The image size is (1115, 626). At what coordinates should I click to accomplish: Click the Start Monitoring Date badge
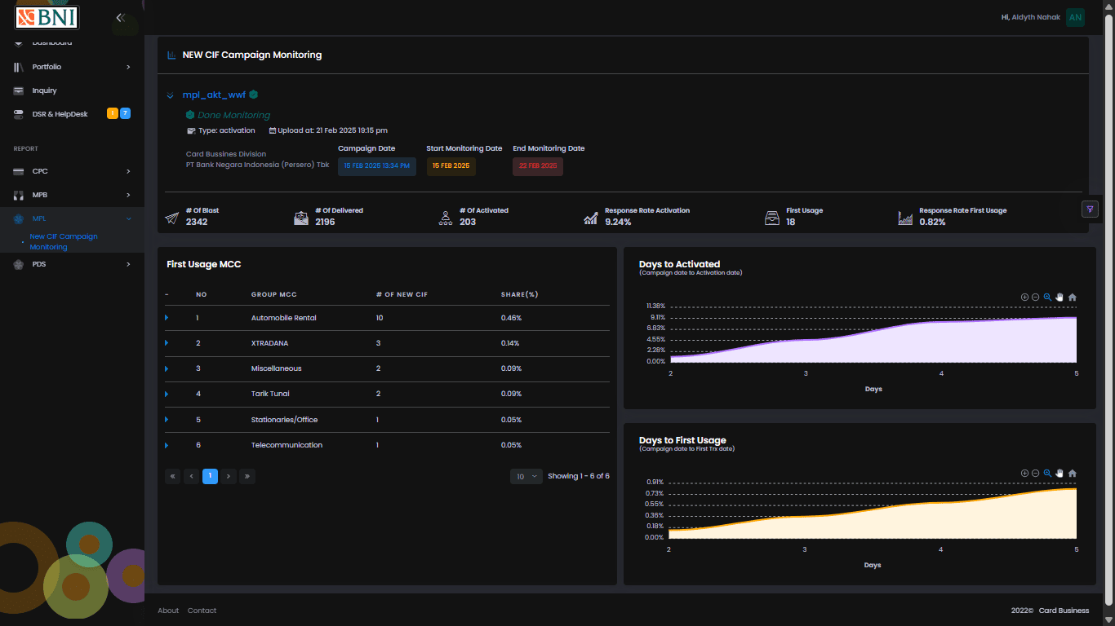(x=451, y=165)
